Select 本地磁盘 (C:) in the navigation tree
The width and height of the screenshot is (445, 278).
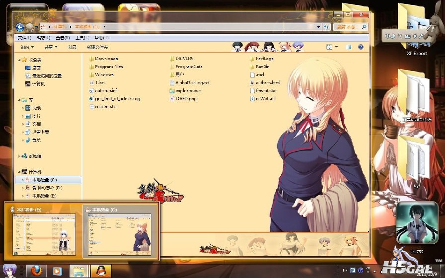click(48, 180)
